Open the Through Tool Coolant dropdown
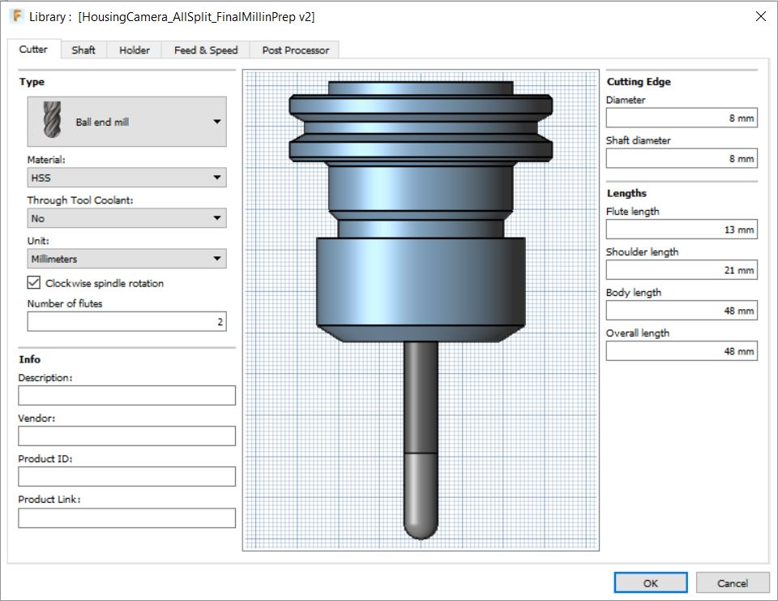The height and width of the screenshot is (601, 778). coord(127,218)
